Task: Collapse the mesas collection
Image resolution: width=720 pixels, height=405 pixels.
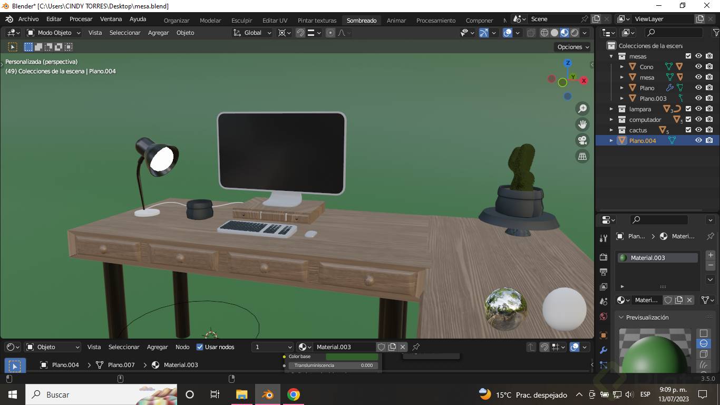Action: click(x=611, y=56)
